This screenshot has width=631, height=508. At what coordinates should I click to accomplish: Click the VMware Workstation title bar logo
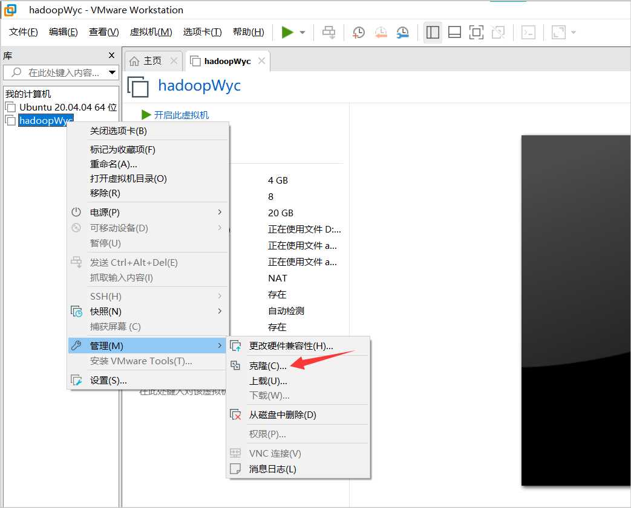pos(10,10)
